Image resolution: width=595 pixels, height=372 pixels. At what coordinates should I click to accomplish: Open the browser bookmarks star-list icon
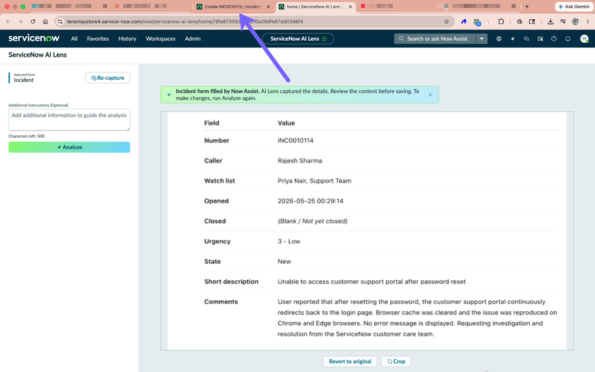(x=520, y=22)
